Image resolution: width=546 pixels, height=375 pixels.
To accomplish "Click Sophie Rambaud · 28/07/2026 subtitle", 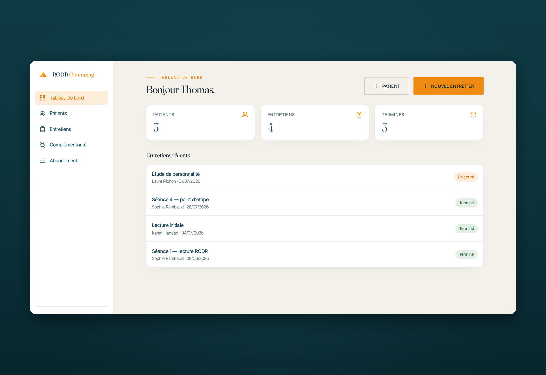I will pyautogui.click(x=180, y=207).
